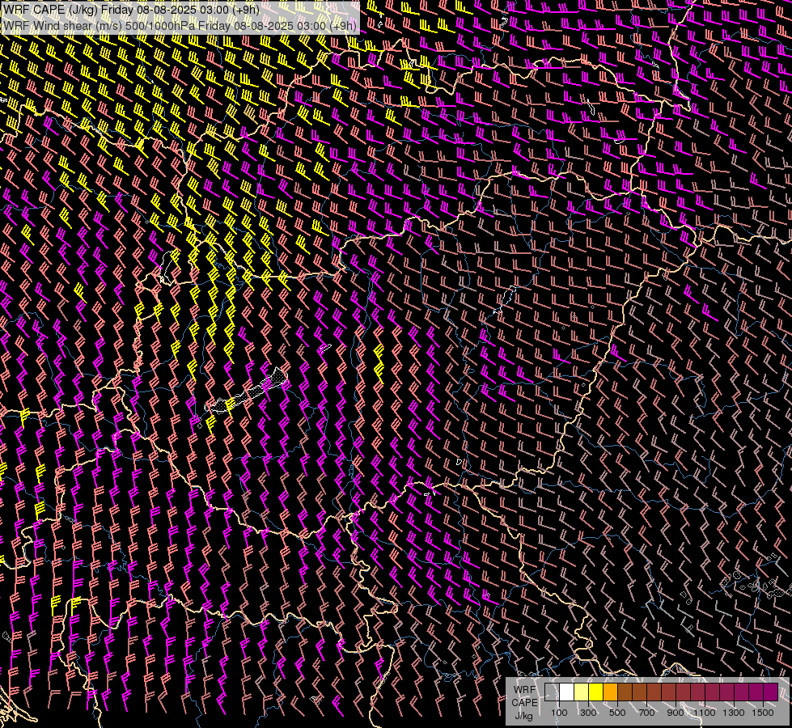Select the orange CAPE legend swatch

point(611,692)
